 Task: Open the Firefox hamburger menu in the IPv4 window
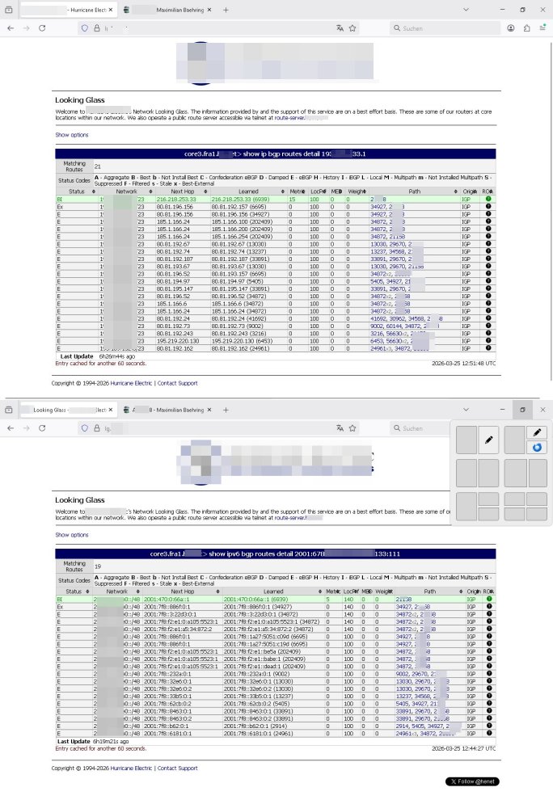pos(542,27)
